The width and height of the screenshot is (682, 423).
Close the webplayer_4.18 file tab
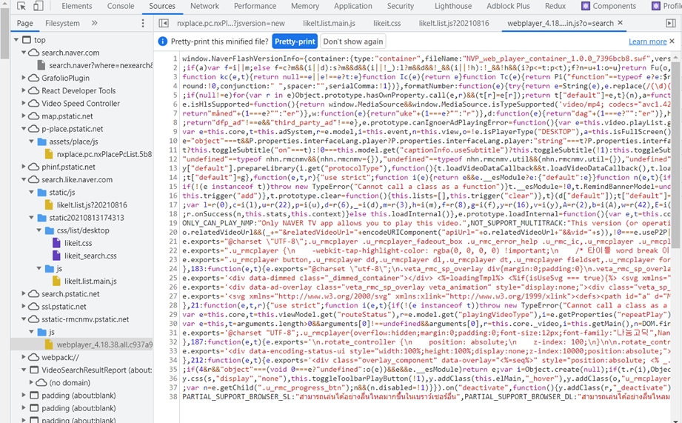pyautogui.click(x=621, y=23)
